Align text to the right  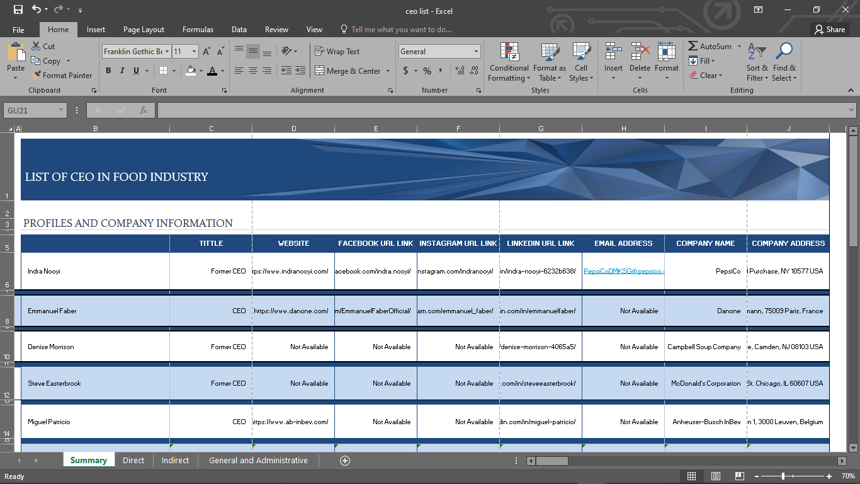click(267, 71)
